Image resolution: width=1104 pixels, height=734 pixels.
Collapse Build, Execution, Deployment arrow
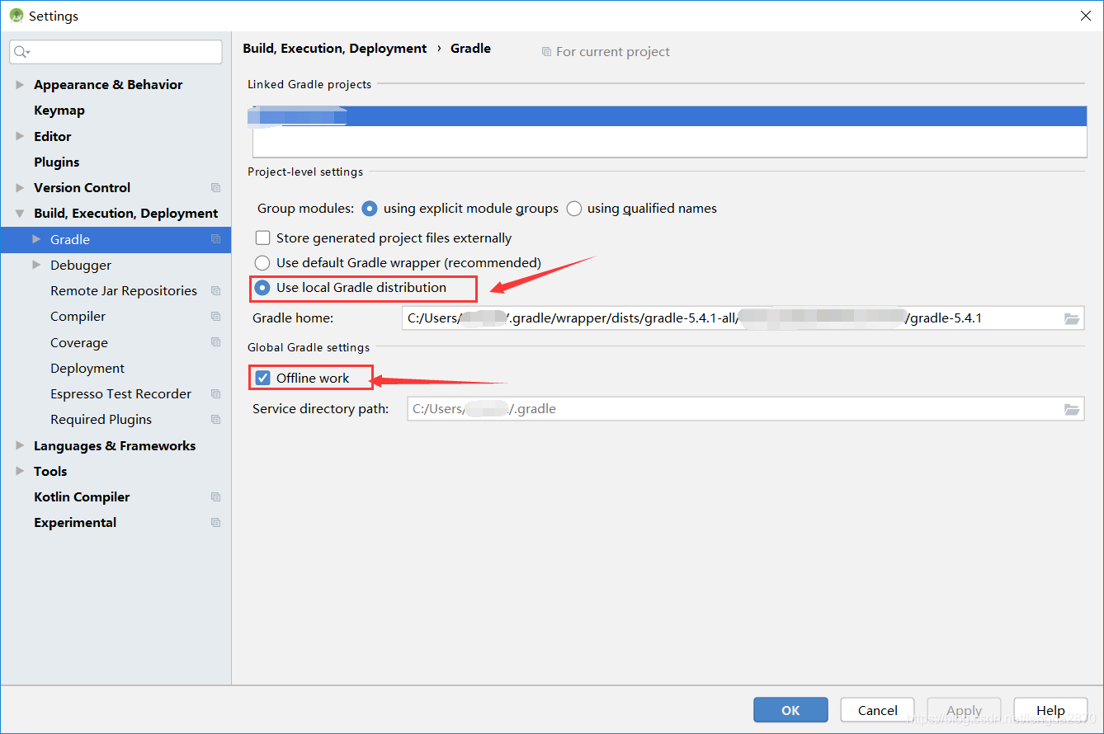point(20,214)
